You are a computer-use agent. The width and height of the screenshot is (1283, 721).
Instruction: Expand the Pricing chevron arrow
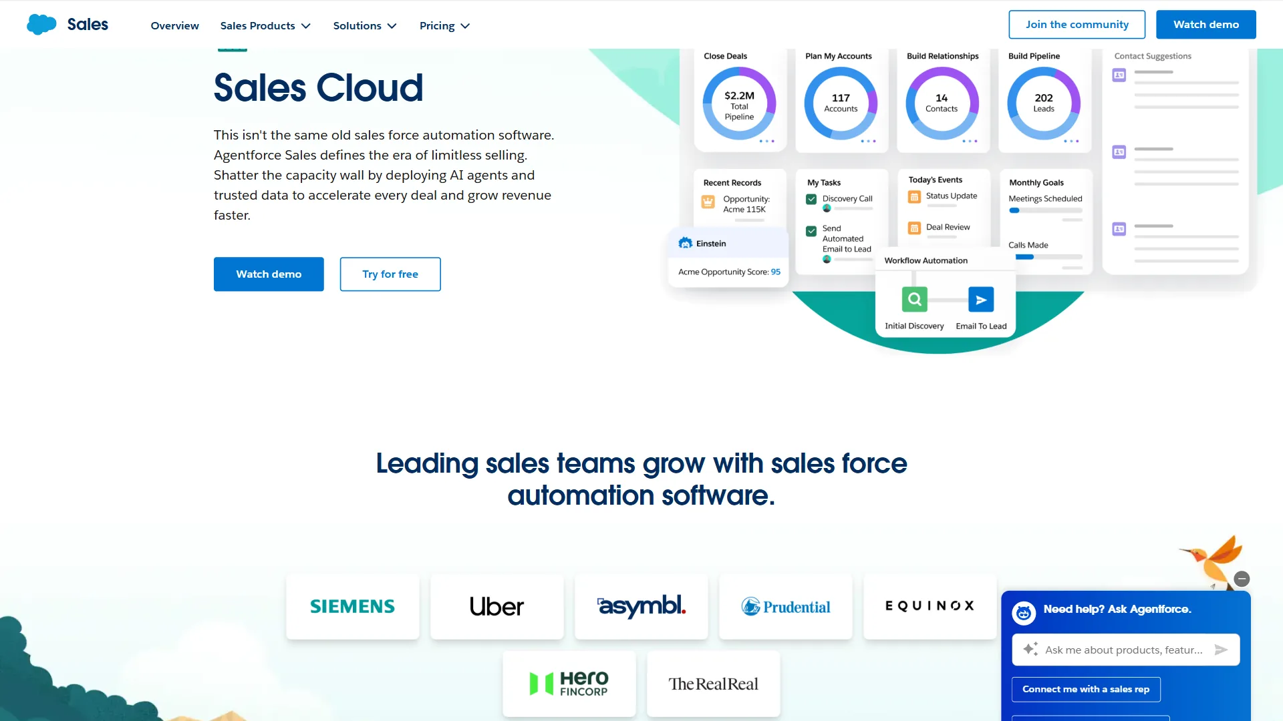pyautogui.click(x=466, y=26)
